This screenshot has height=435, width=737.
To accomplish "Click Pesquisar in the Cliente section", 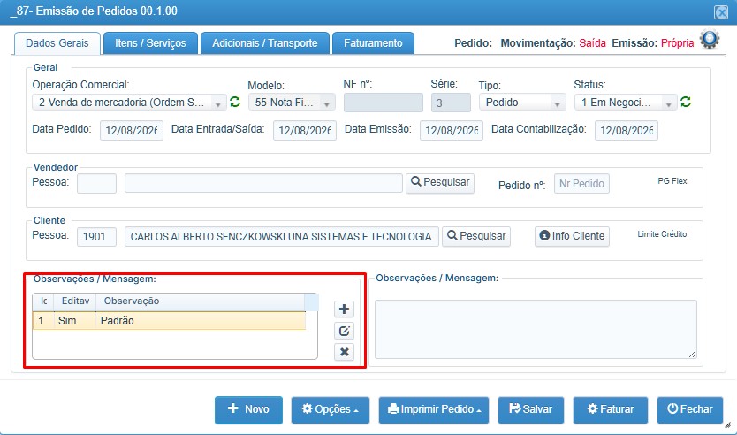I will coord(476,236).
